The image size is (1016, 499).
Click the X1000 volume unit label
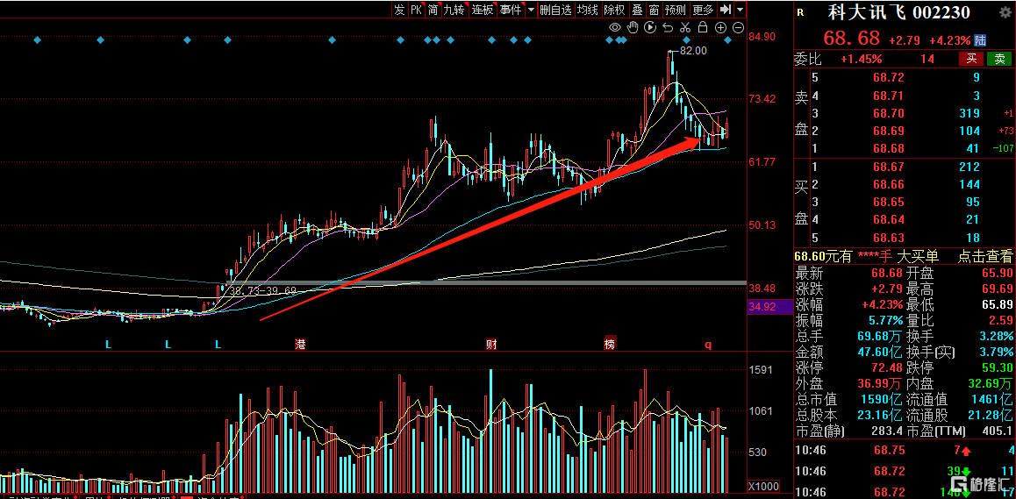[x=762, y=487]
